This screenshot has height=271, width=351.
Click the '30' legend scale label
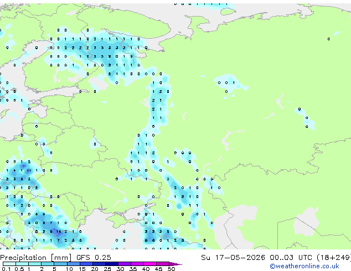[120, 269]
